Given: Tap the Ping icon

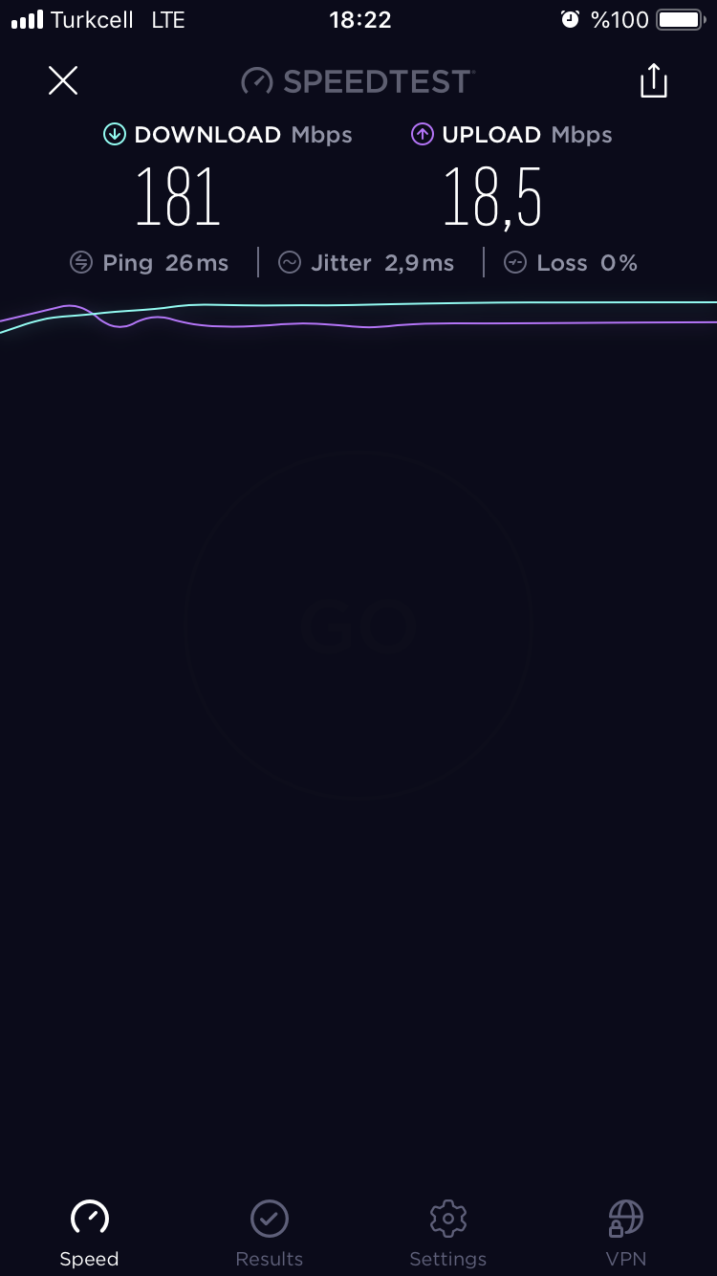Looking at the screenshot, I should (x=81, y=263).
